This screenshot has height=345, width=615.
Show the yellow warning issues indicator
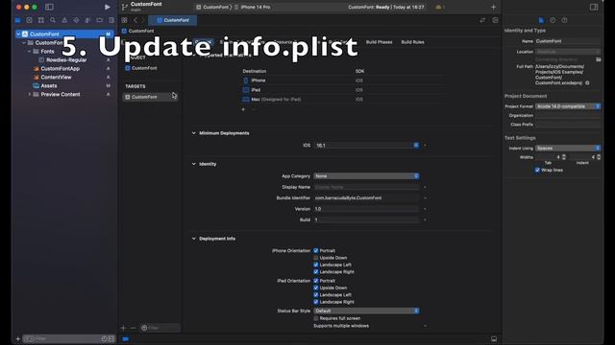click(439, 7)
